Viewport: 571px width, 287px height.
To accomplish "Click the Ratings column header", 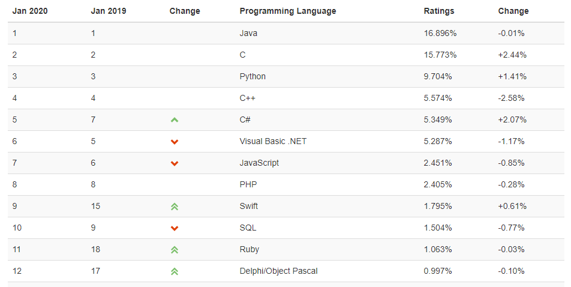I will (x=438, y=11).
